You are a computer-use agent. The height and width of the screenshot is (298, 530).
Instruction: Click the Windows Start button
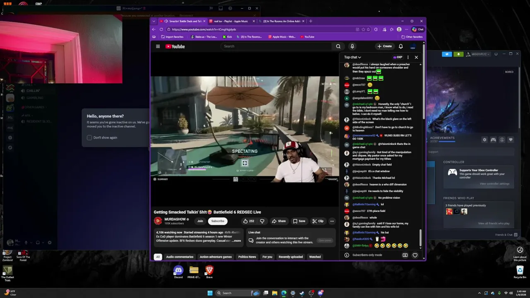[x=210, y=293]
